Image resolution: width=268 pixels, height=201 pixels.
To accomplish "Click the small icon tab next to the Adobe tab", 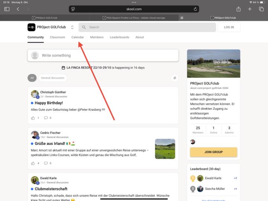I will 182,18.
